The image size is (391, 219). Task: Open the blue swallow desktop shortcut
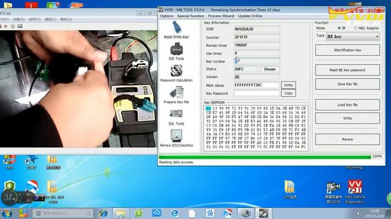[x=31, y=162]
